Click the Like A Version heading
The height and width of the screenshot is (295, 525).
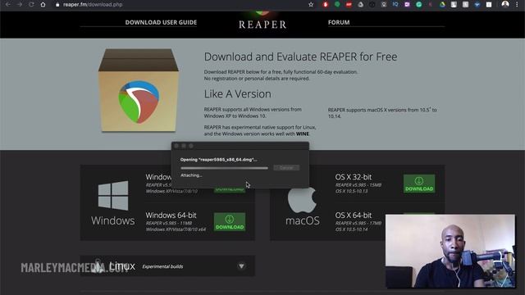coord(238,94)
